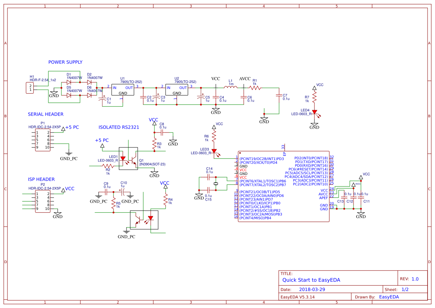The image size is (435, 308).
Task: Select the ISOLATED RS2321 section label
Action: 119,127
